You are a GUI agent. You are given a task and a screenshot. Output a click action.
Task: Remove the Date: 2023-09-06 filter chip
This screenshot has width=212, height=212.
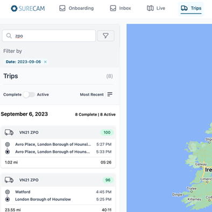point(45,62)
